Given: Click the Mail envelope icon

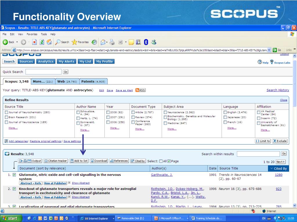Looking at the screenshot, I should [103, 42].
